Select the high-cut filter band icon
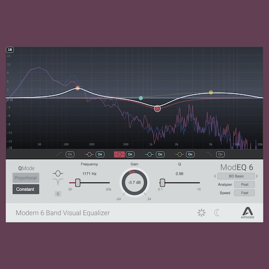This screenshot has height=269, width=269. point(209,154)
